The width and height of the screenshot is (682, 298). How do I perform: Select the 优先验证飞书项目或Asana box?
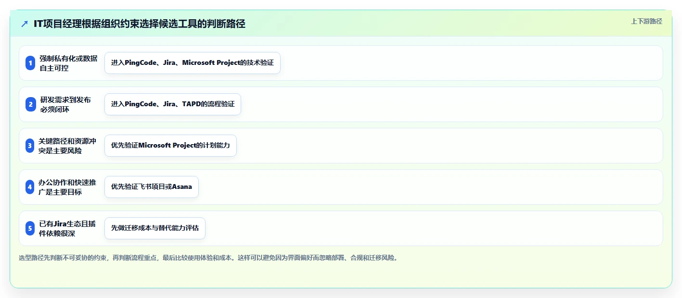(152, 187)
